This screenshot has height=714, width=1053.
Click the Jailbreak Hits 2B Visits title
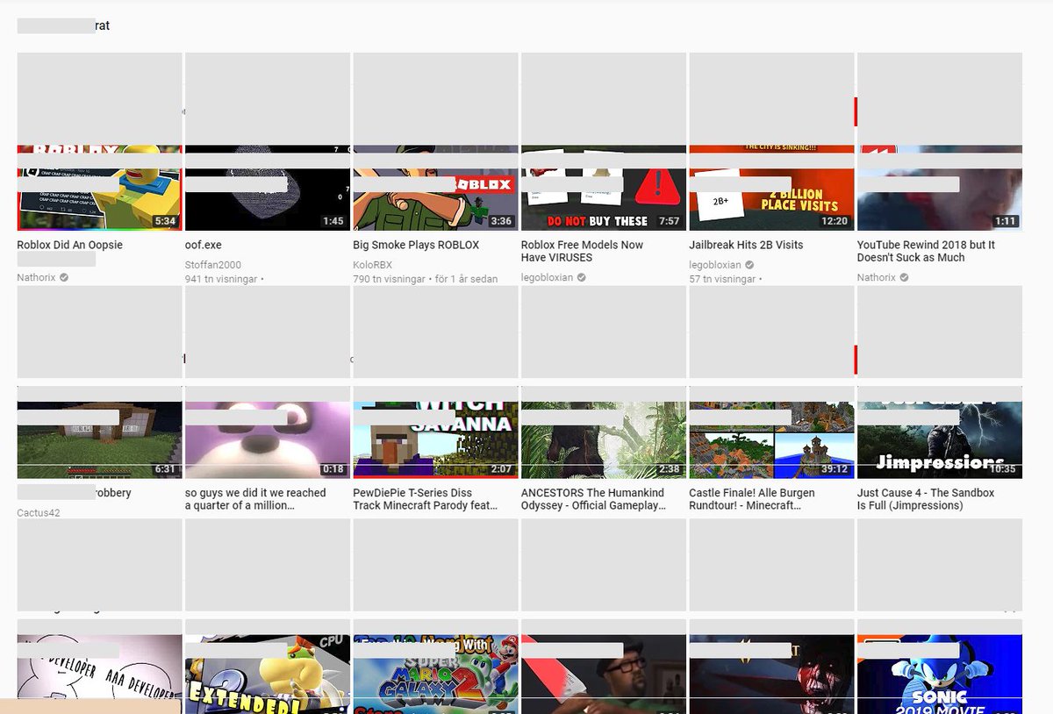coord(747,245)
